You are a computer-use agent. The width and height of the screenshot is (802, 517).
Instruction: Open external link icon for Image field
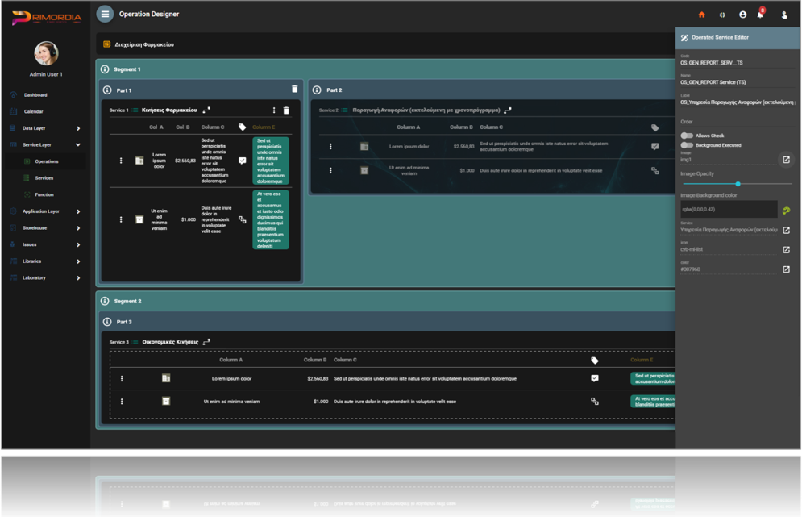786,160
